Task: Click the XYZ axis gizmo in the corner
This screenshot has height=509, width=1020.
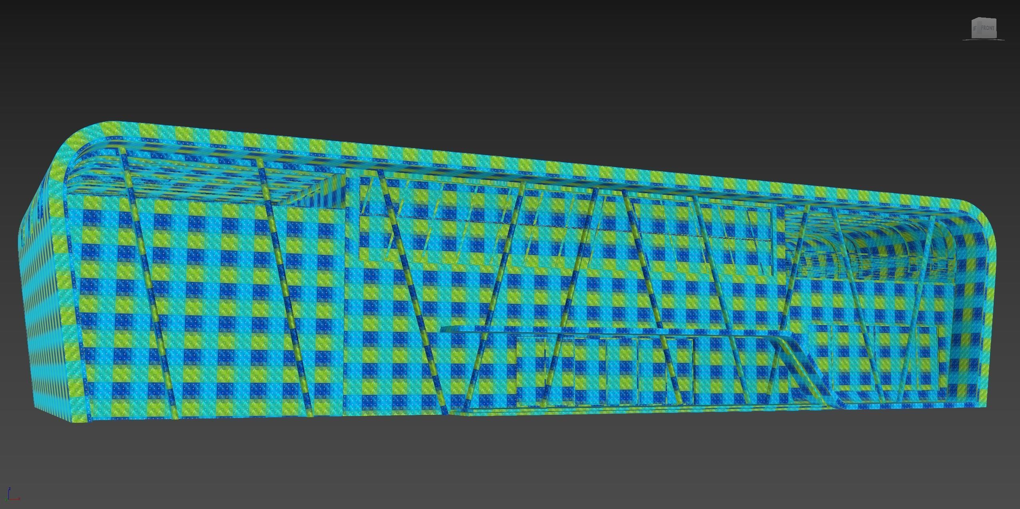Action: coord(13,493)
